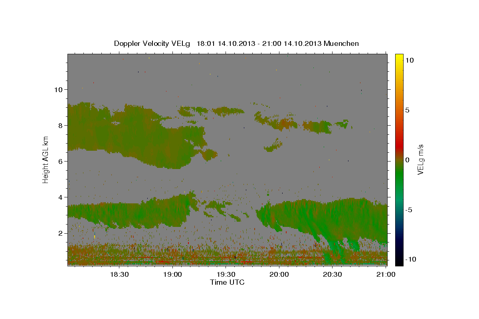Click the colorbar value '-10'

(x=410, y=259)
